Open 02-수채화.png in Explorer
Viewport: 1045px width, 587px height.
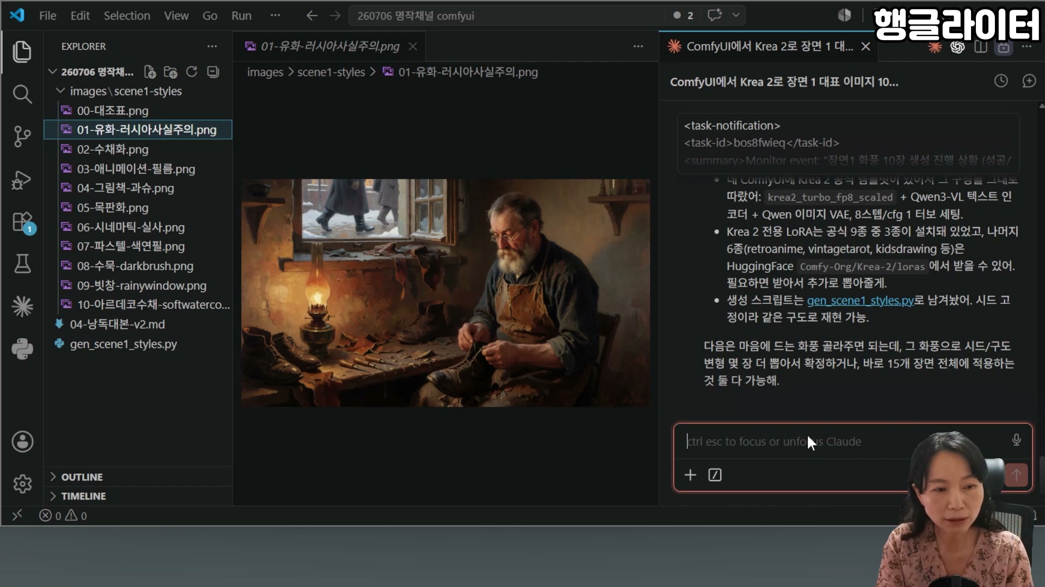coord(138,149)
